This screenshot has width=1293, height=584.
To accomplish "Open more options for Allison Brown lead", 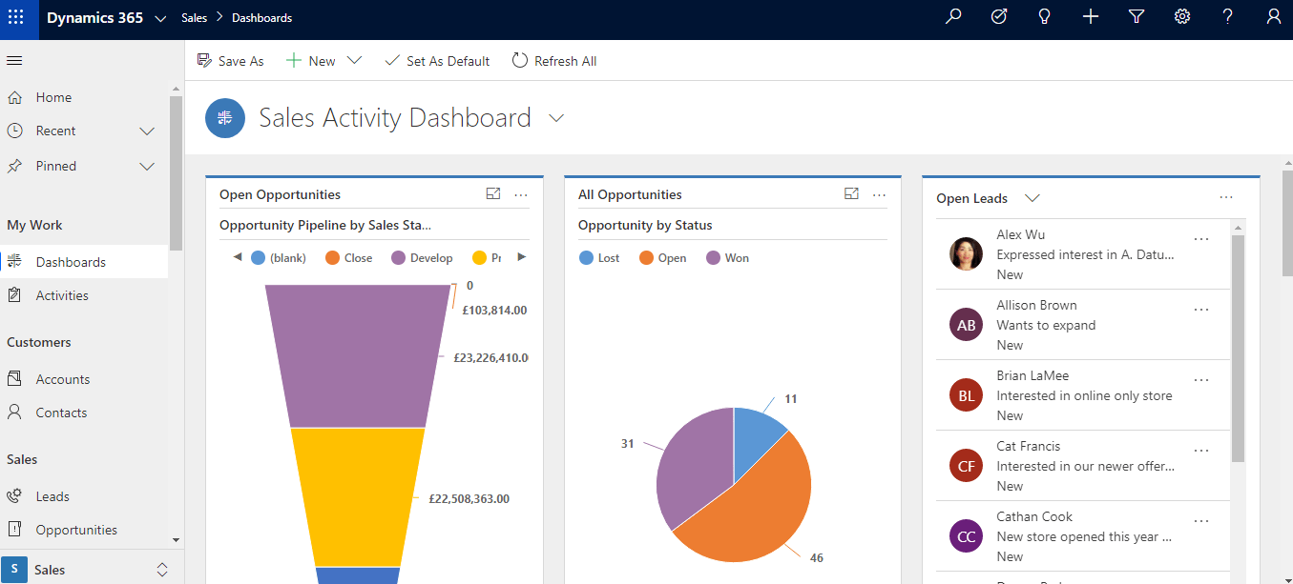I will pyautogui.click(x=1201, y=310).
